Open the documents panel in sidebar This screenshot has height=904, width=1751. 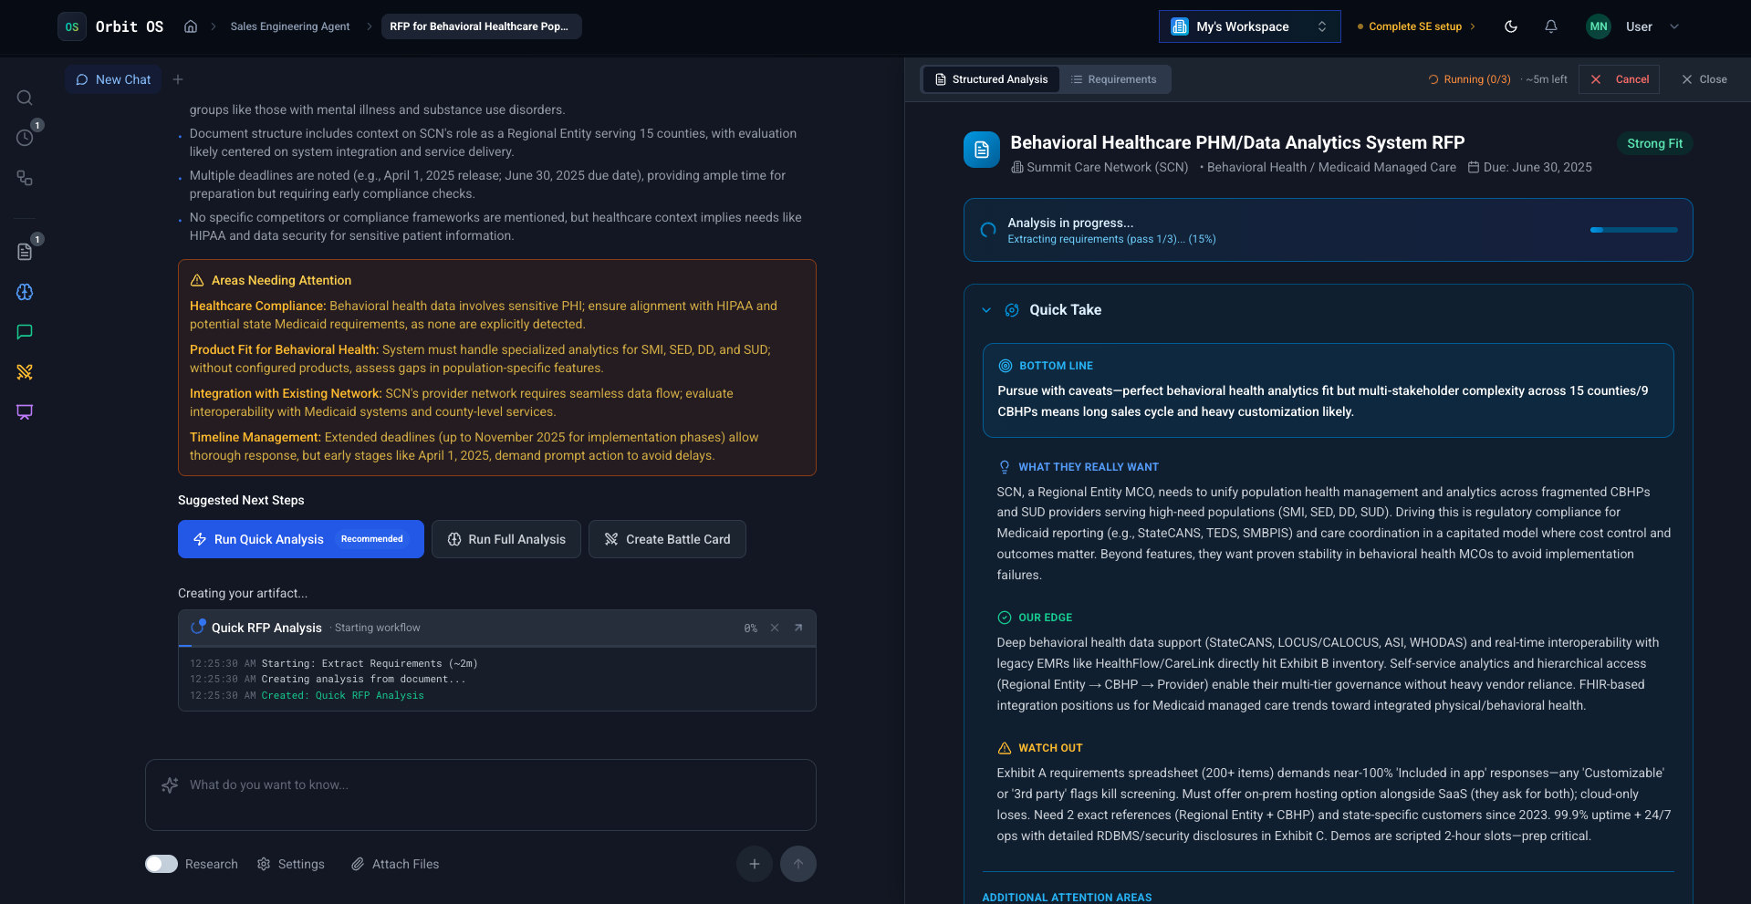[25, 251]
